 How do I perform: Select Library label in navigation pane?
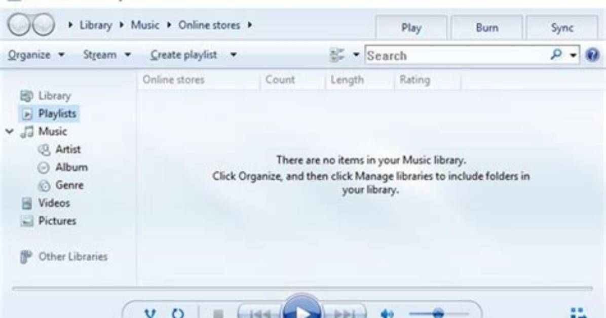[x=55, y=96]
